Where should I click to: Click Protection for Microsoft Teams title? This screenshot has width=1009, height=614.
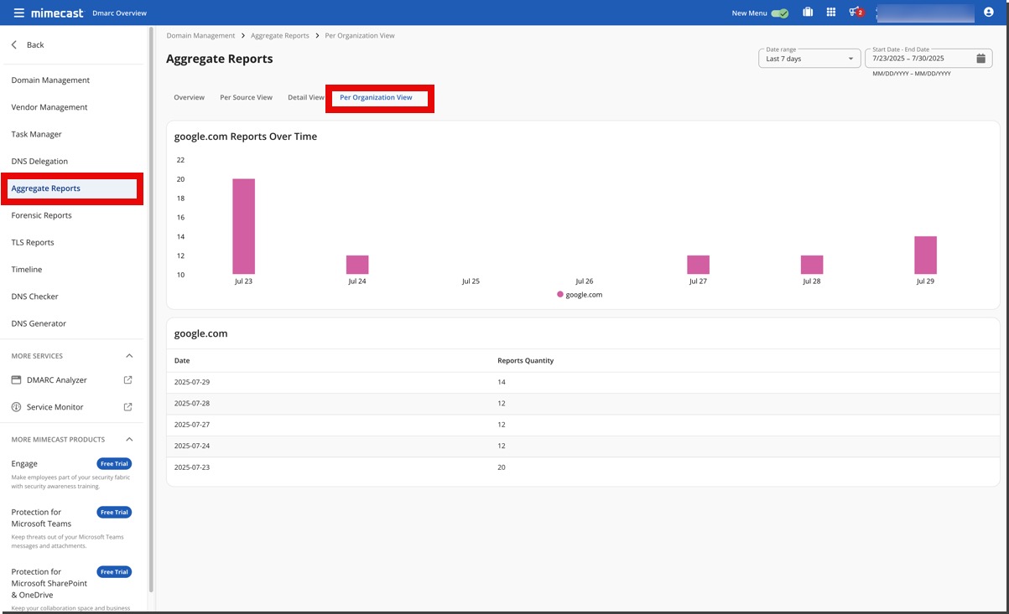(41, 518)
